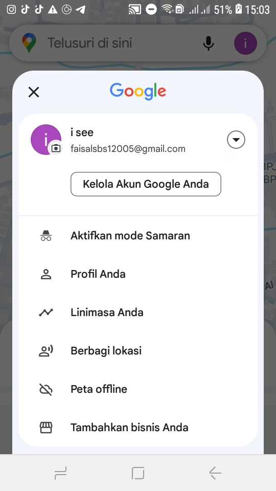Expand the account switcher arrow
The width and height of the screenshot is (276, 491).
click(x=236, y=140)
